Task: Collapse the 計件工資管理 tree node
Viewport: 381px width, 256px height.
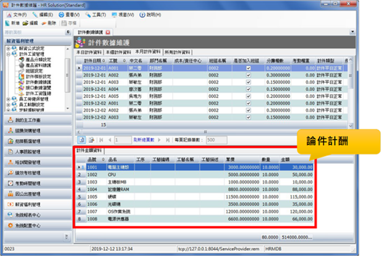Action: click(8, 54)
